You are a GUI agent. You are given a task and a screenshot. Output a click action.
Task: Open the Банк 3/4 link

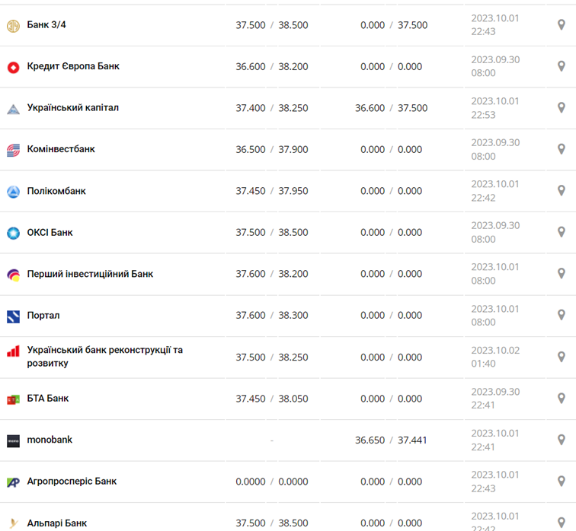(46, 25)
